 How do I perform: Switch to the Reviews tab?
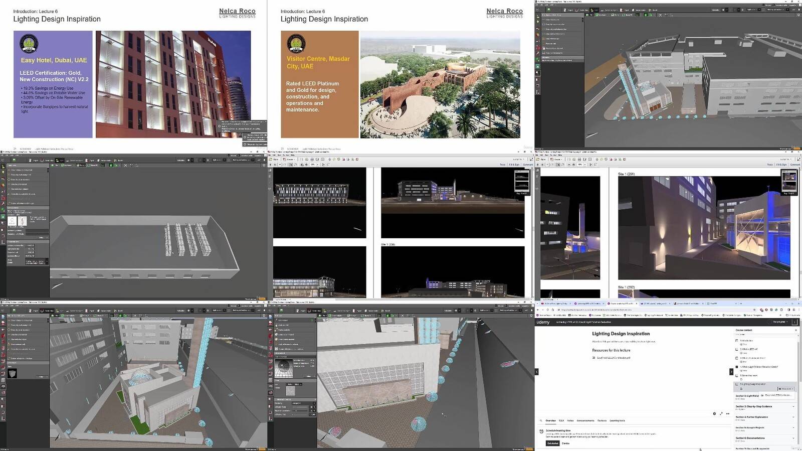[602, 420]
